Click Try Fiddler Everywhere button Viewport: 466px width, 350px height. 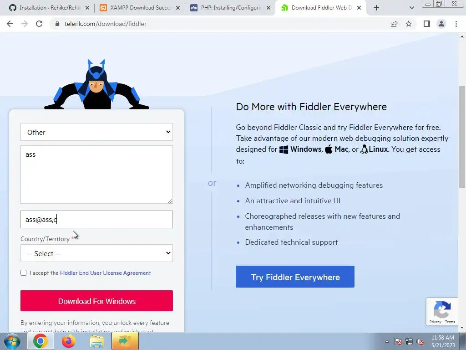[x=295, y=277]
